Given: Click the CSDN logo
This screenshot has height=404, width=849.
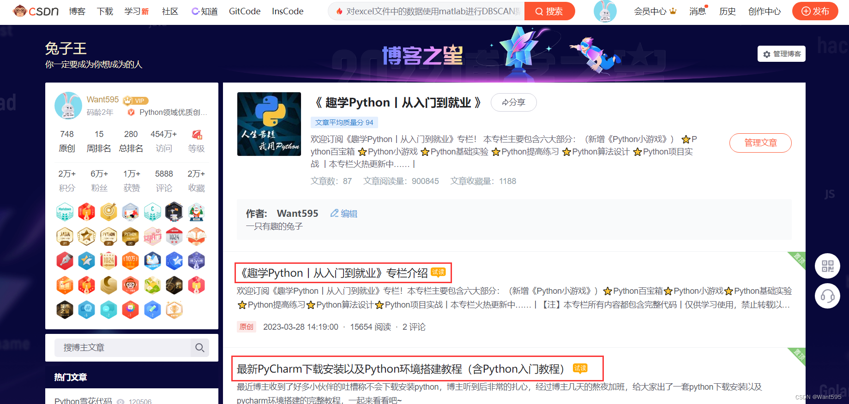Looking at the screenshot, I should (36, 11).
